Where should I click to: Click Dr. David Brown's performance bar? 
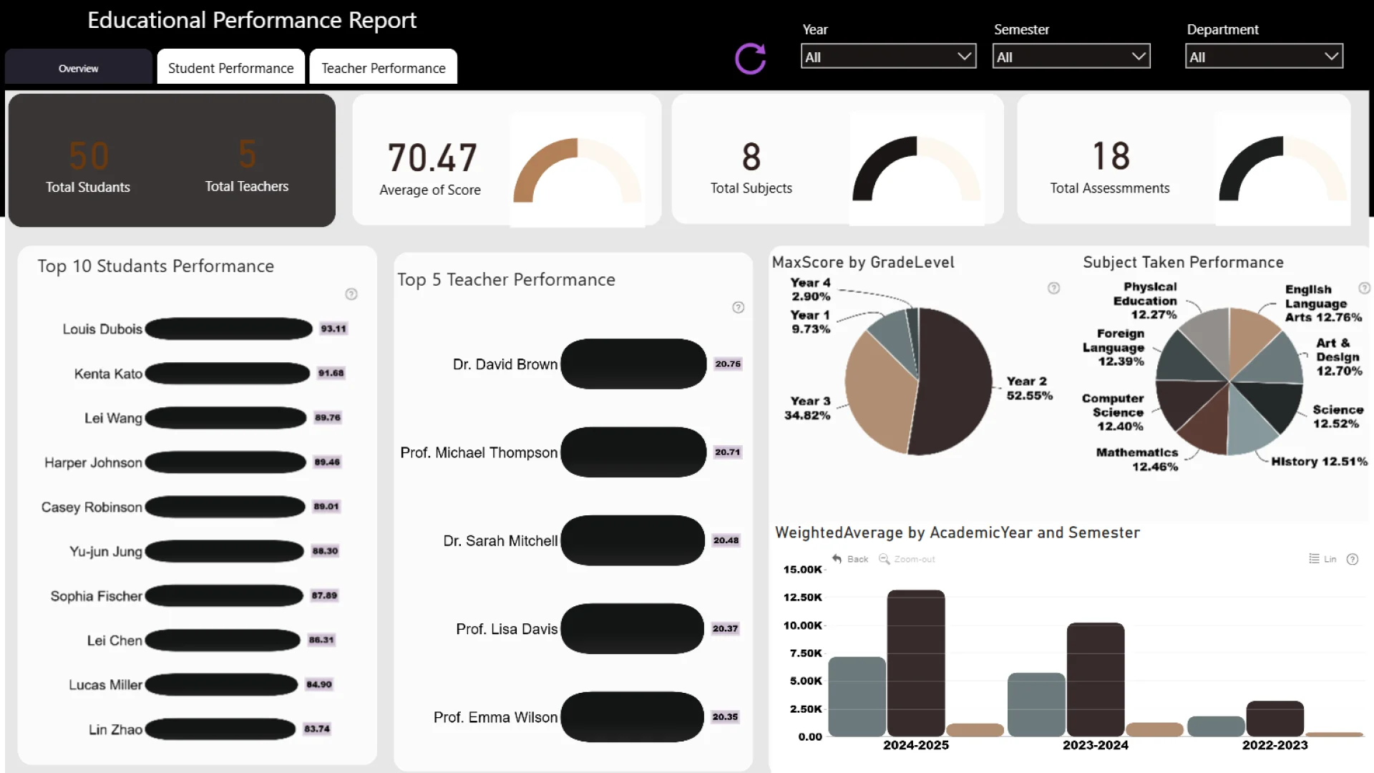(x=633, y=364)
